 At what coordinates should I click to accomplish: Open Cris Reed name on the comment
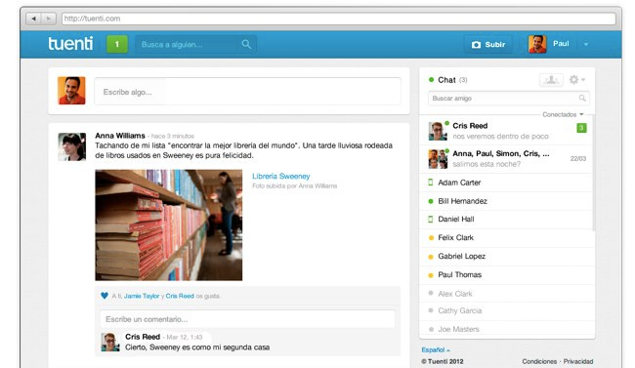pyautogui.click(x=143, y=337)
